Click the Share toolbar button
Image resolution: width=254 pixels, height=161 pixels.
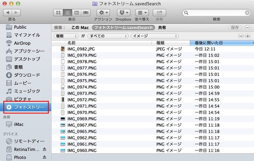[x=160, y=13]
